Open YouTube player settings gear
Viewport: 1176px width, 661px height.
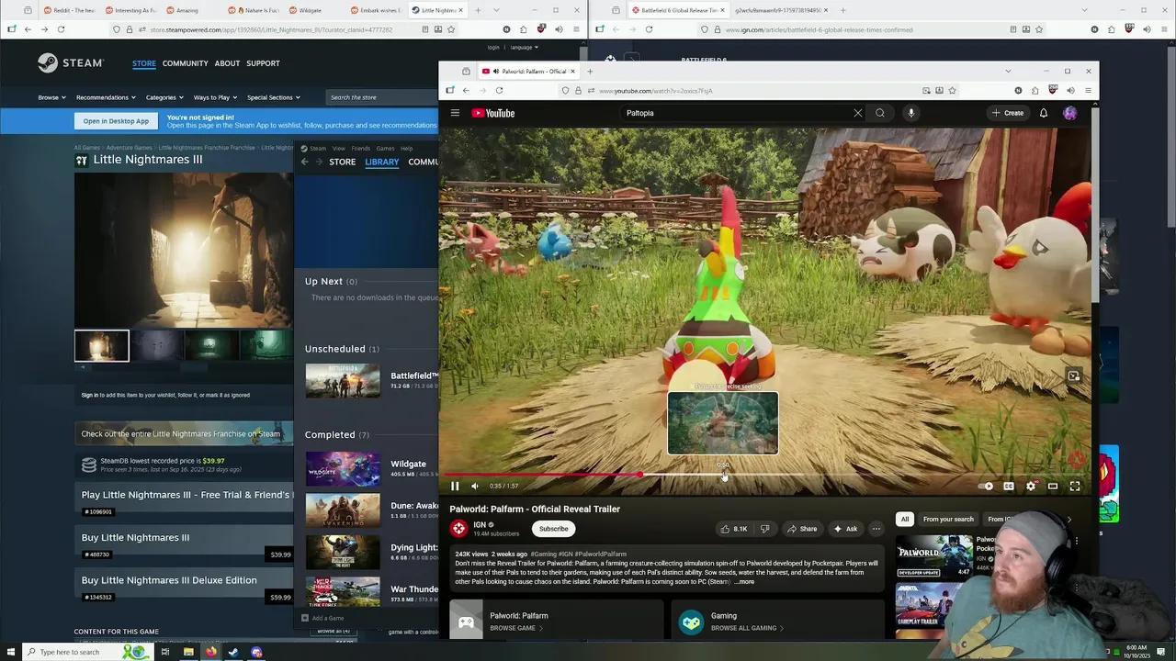pos(1031,487)
